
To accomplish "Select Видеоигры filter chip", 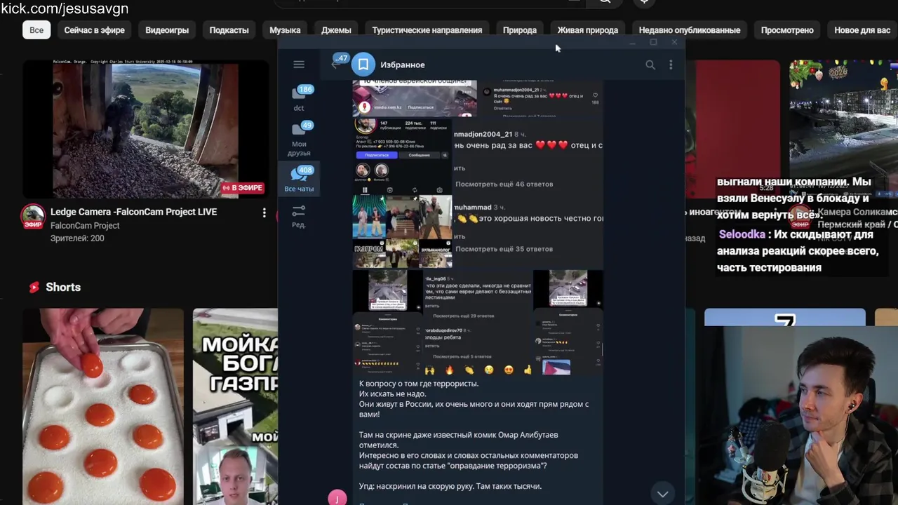I will (167, 30).
